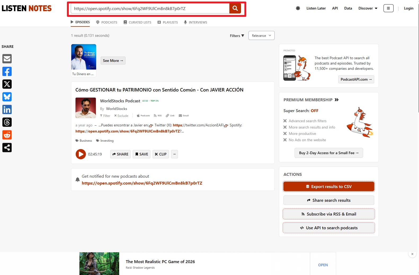
Task: Click Share search results button
Action: (329, 200)
